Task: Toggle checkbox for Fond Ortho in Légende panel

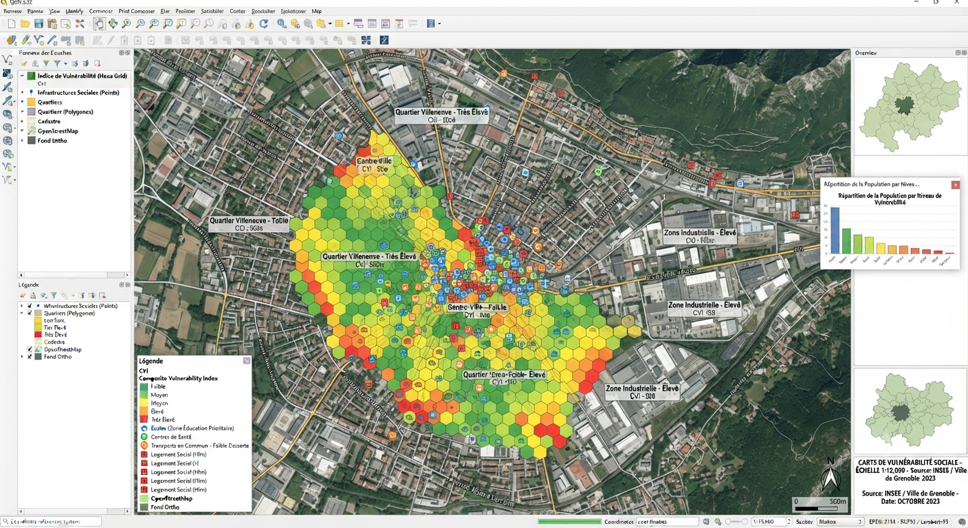Action: [30, 357]
